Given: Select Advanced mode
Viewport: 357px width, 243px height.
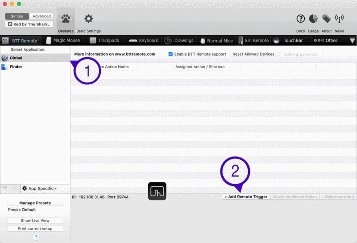Looking at the screenshot, I should click(x=42, y=16).
